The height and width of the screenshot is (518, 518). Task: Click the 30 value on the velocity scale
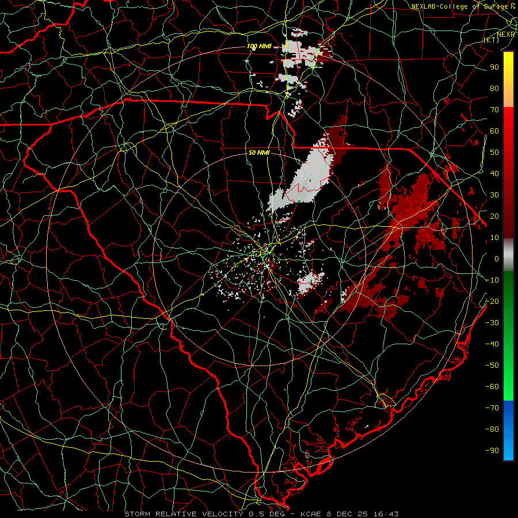tap(494, 195)
